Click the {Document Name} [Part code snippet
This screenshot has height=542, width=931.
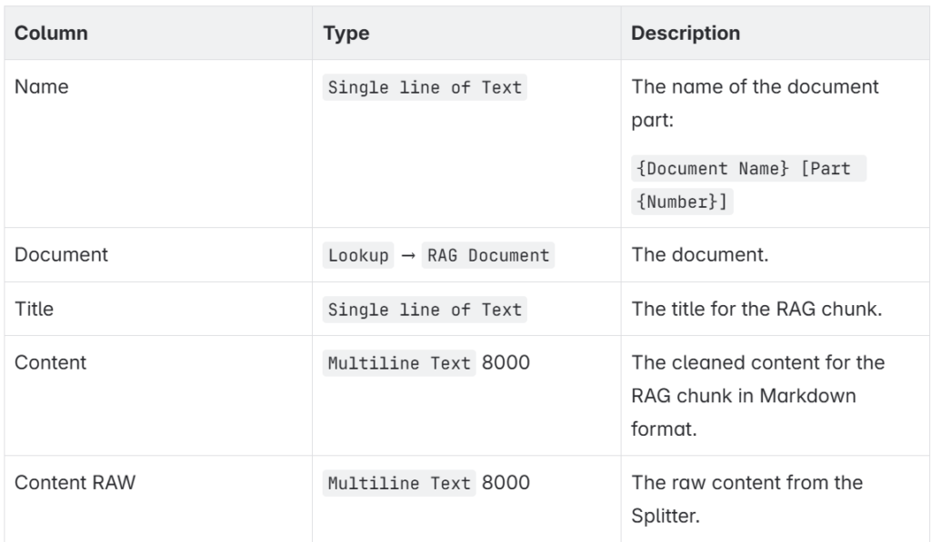coord(749,169)
